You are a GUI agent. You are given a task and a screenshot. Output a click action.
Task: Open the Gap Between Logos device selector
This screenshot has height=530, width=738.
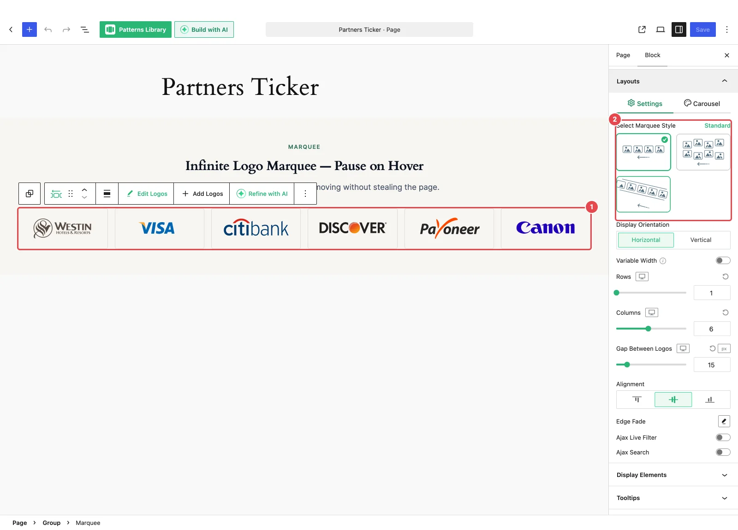pyautogui.click(x=683, y=348)
